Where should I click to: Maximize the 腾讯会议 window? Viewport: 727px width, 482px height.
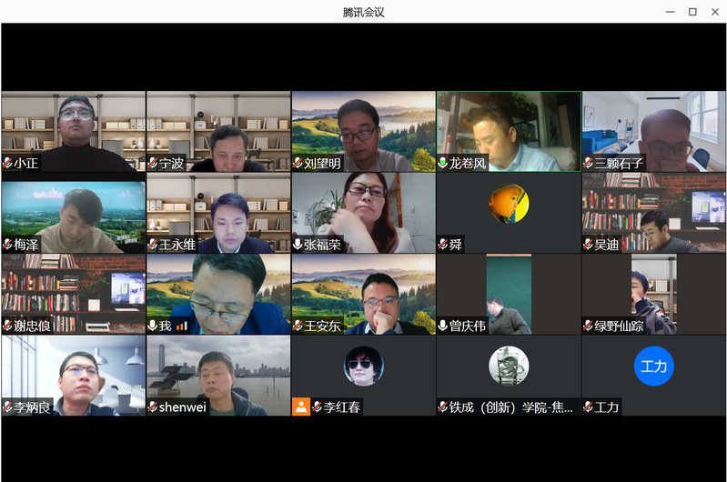coord(692,12)
